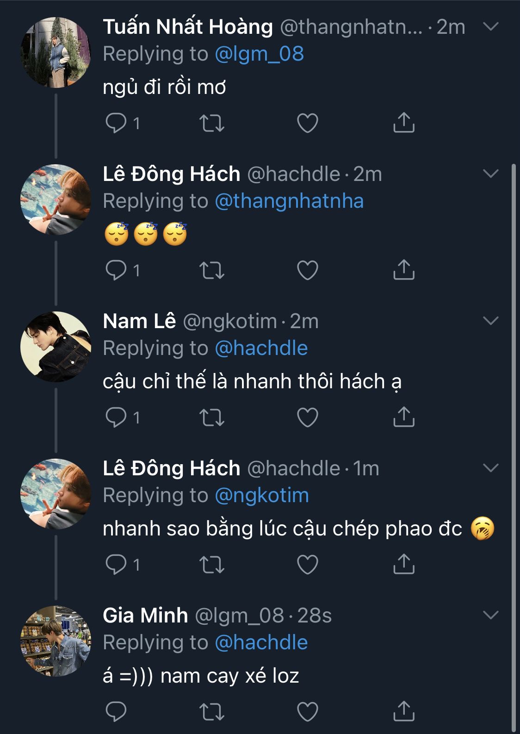Image resolution: width=520 pixels, height=734 pixels.
Task: Retweet Tuấn Nhất Hoàng's 'ngủ đi rồi mơ' tweet
Action: pos(212,123)
